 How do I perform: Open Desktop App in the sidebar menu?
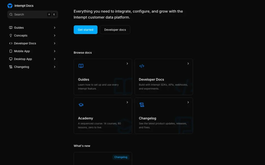[x=33, y=59]
